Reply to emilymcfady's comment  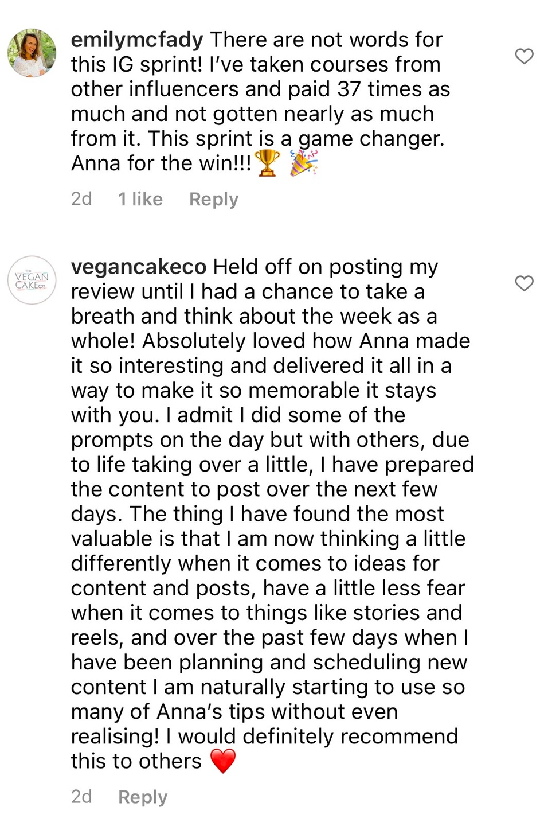pos(213,199)
